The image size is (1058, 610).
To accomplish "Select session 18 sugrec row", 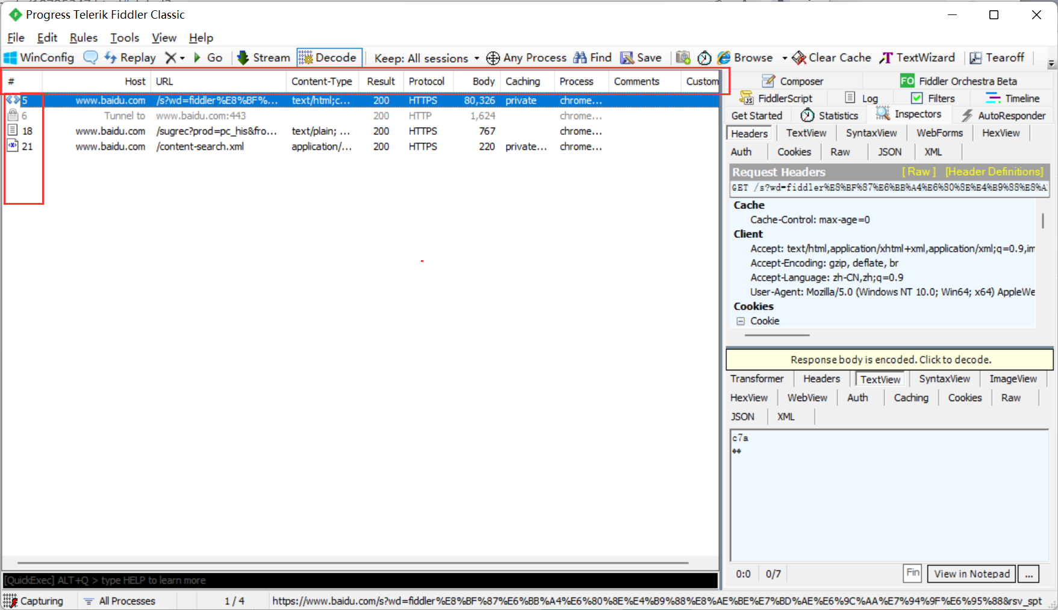I will (361, 131).
